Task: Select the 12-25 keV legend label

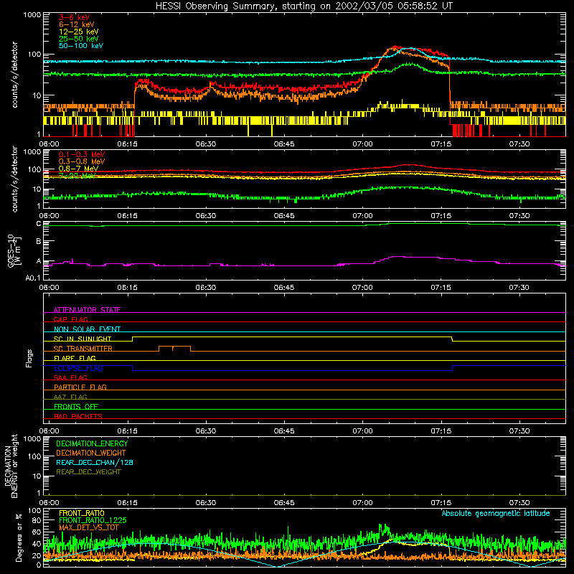Action: (79, 32)
